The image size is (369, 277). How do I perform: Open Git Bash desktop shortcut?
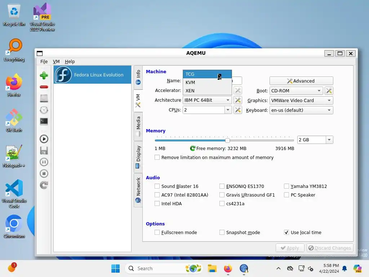point(14,120)
